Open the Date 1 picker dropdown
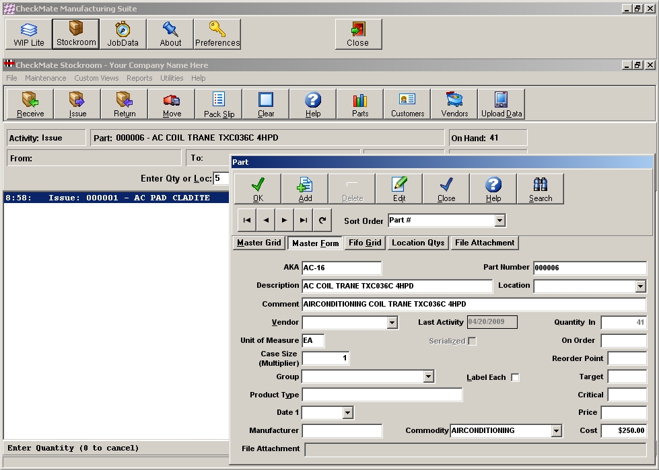The height and width of the screenshot is (470, 659). click(x=347, y=412)
